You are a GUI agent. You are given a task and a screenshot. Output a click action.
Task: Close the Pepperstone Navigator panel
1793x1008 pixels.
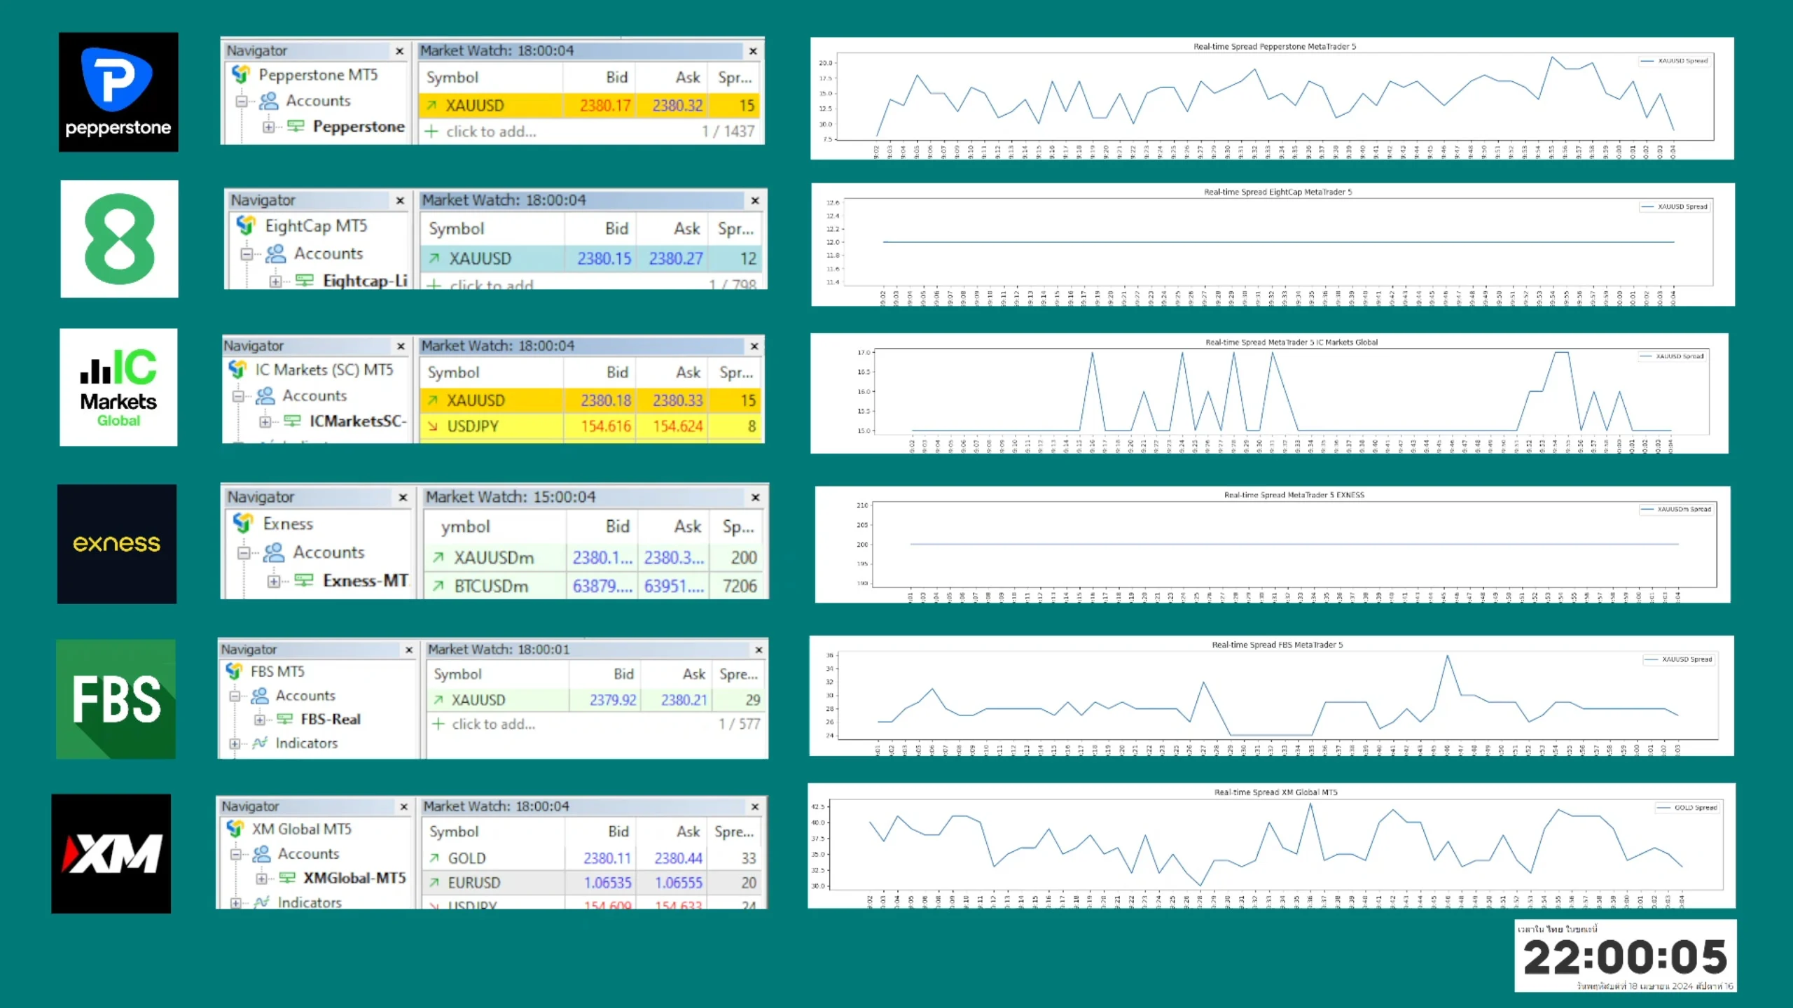pos(399,51)
